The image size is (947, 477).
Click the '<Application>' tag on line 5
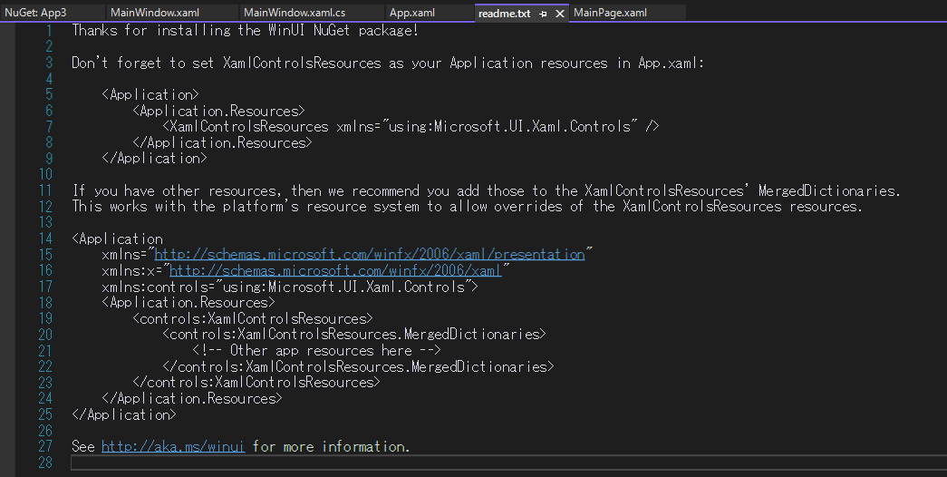(150, 94)
